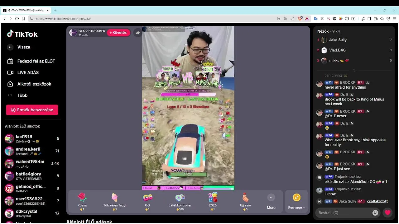Close the GTA V STREAMER tab
This screenshot has width=399, height=224.
pyautogui.click(x=48, y=10)
